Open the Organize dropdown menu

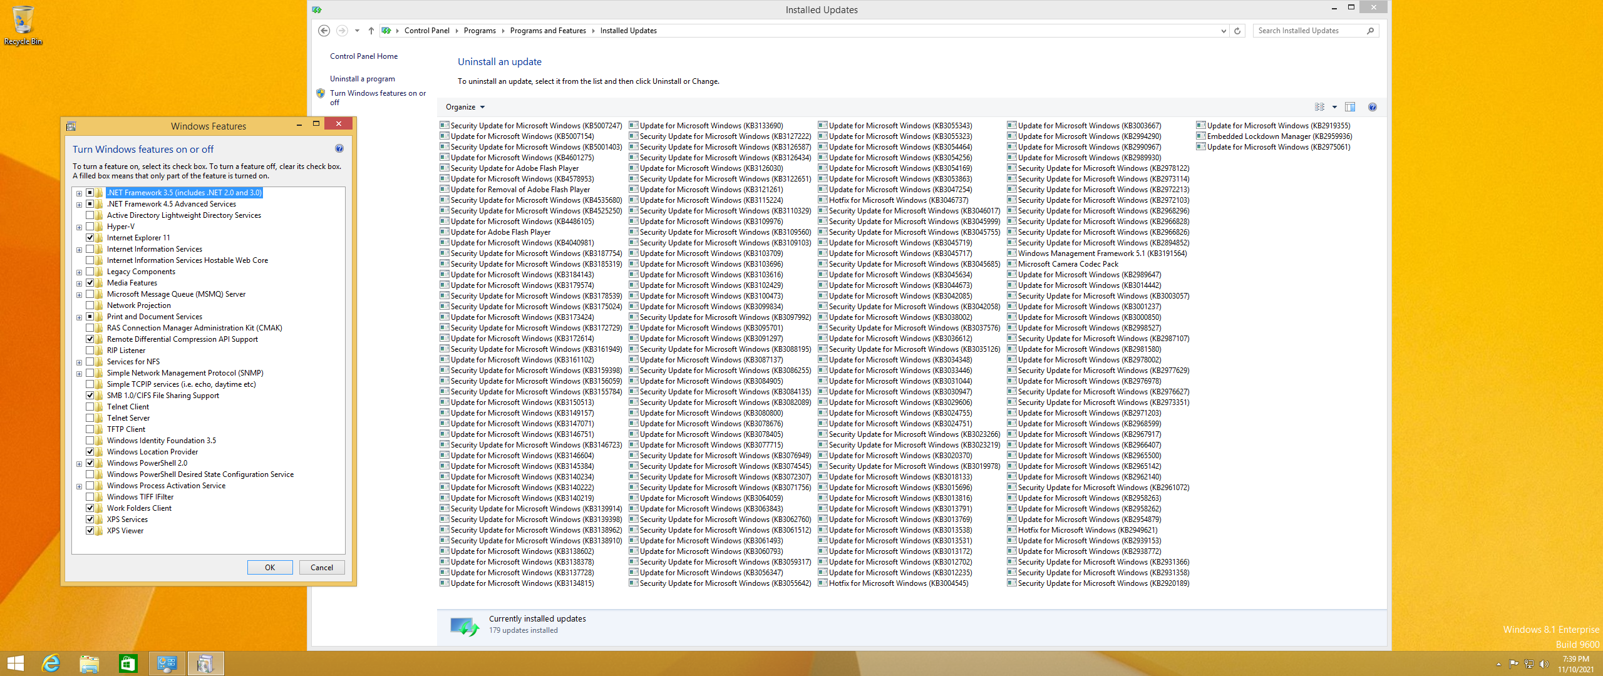(x=465, y=107)
